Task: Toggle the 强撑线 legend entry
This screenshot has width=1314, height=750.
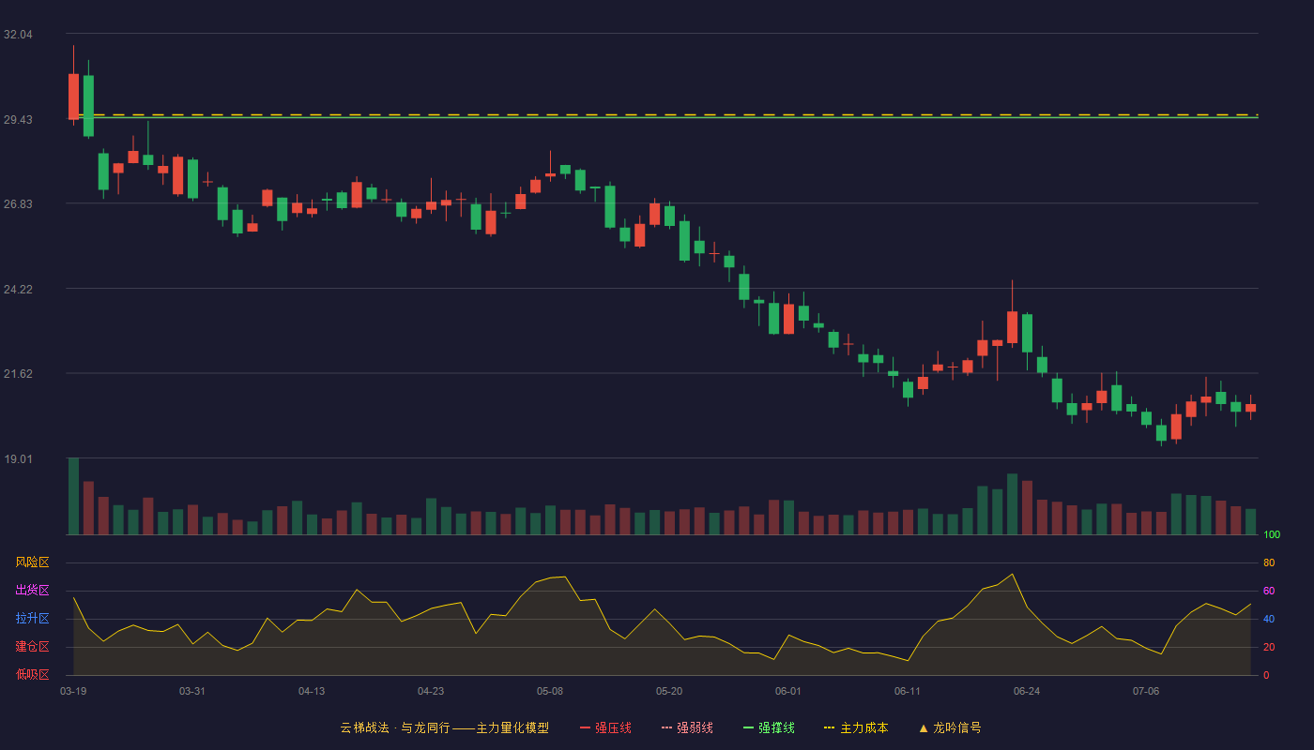Action: [769, 727]
